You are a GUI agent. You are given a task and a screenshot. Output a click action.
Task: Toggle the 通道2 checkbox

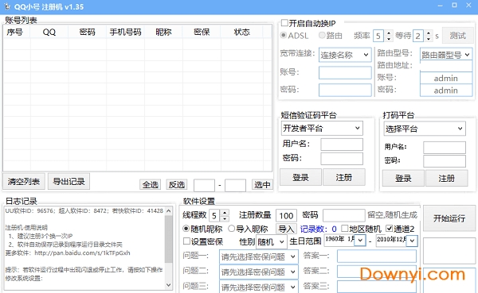pos(390,228)
